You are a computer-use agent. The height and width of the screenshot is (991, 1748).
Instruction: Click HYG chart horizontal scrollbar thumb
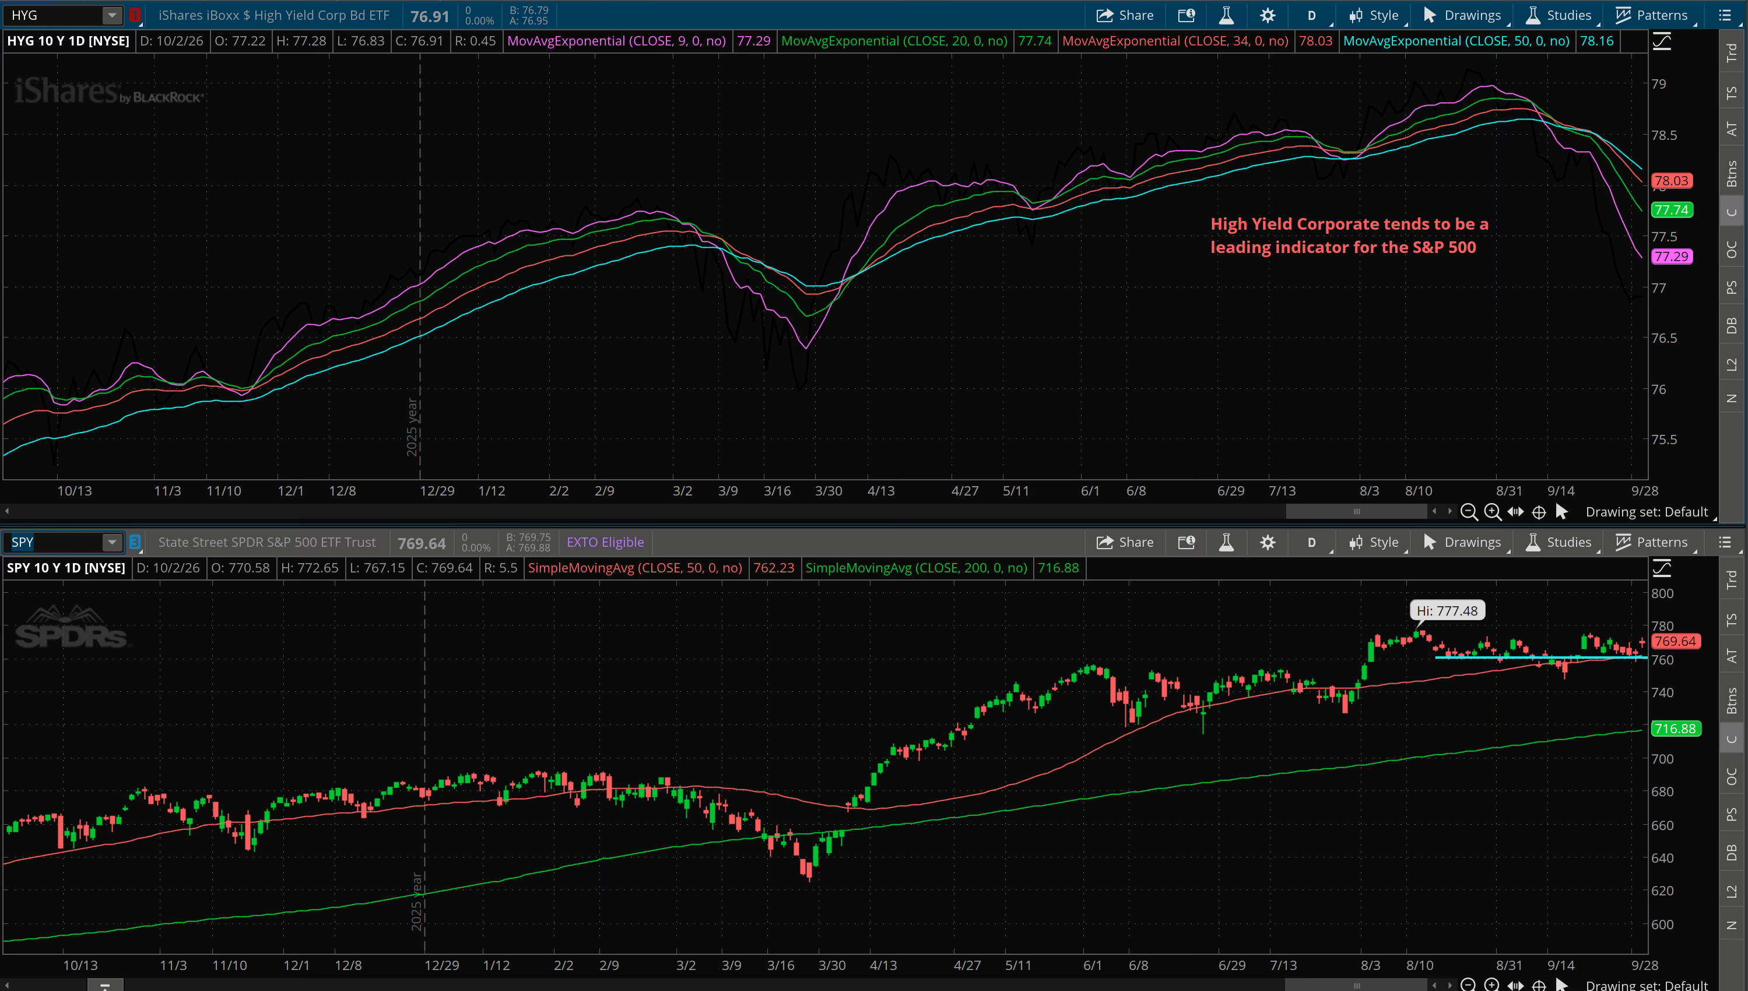[1356, 511]
